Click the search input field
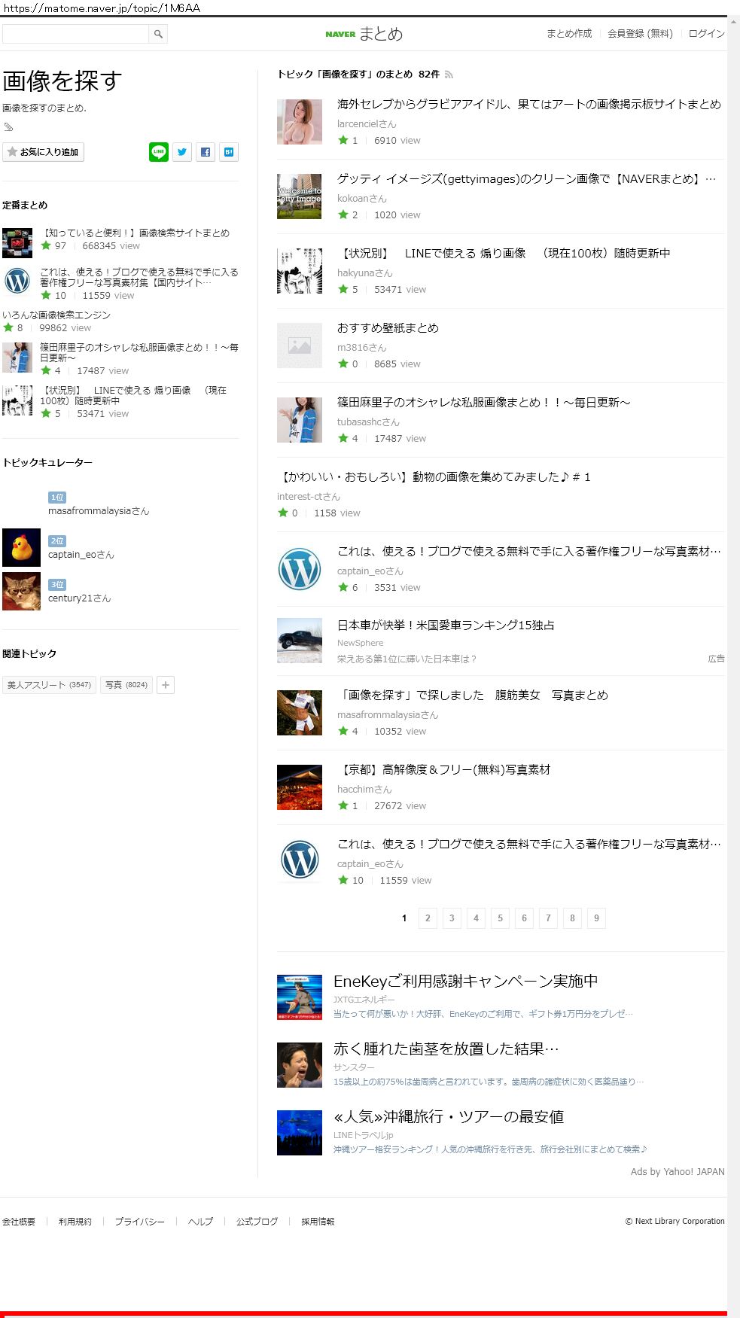Image resolution: width=740 pixels, height=1318 pixels. click(x=75, y=34)
